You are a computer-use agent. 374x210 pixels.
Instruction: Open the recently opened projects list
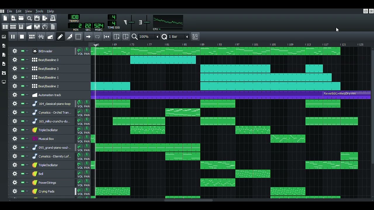29,18
